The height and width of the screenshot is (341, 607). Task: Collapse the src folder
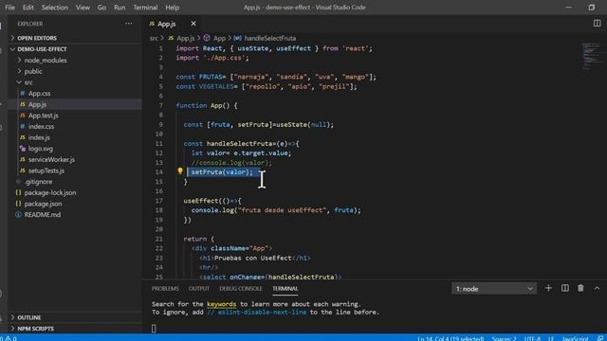coord(28,82)
